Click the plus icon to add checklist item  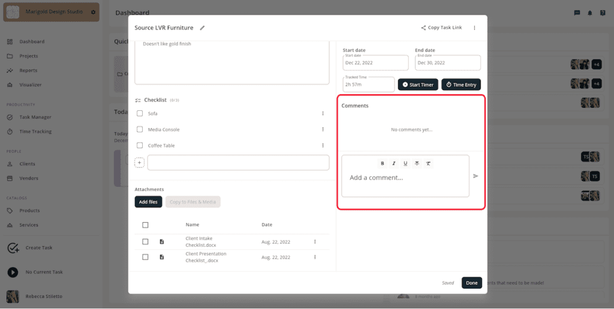tap(139, 162)
